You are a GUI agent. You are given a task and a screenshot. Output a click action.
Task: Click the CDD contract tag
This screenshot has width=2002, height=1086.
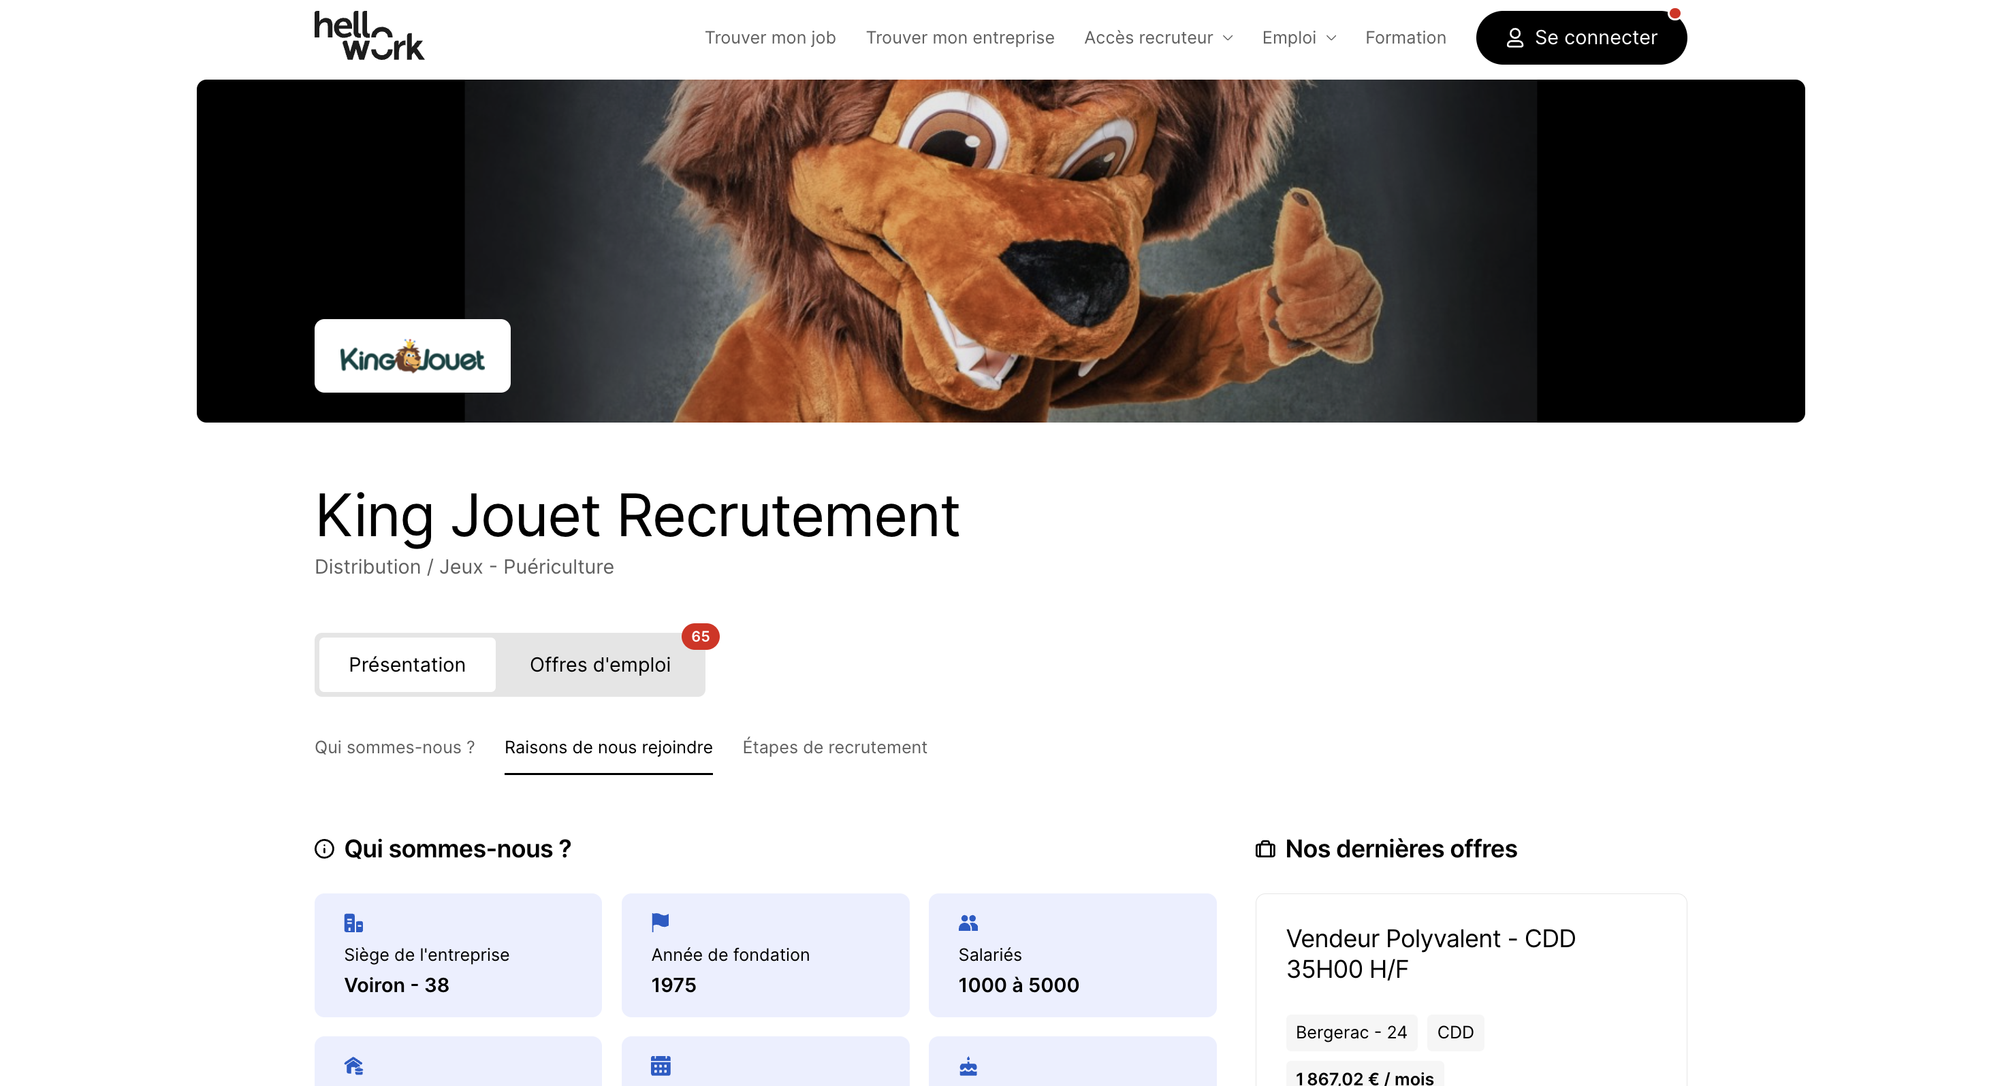point(1455,1032)
